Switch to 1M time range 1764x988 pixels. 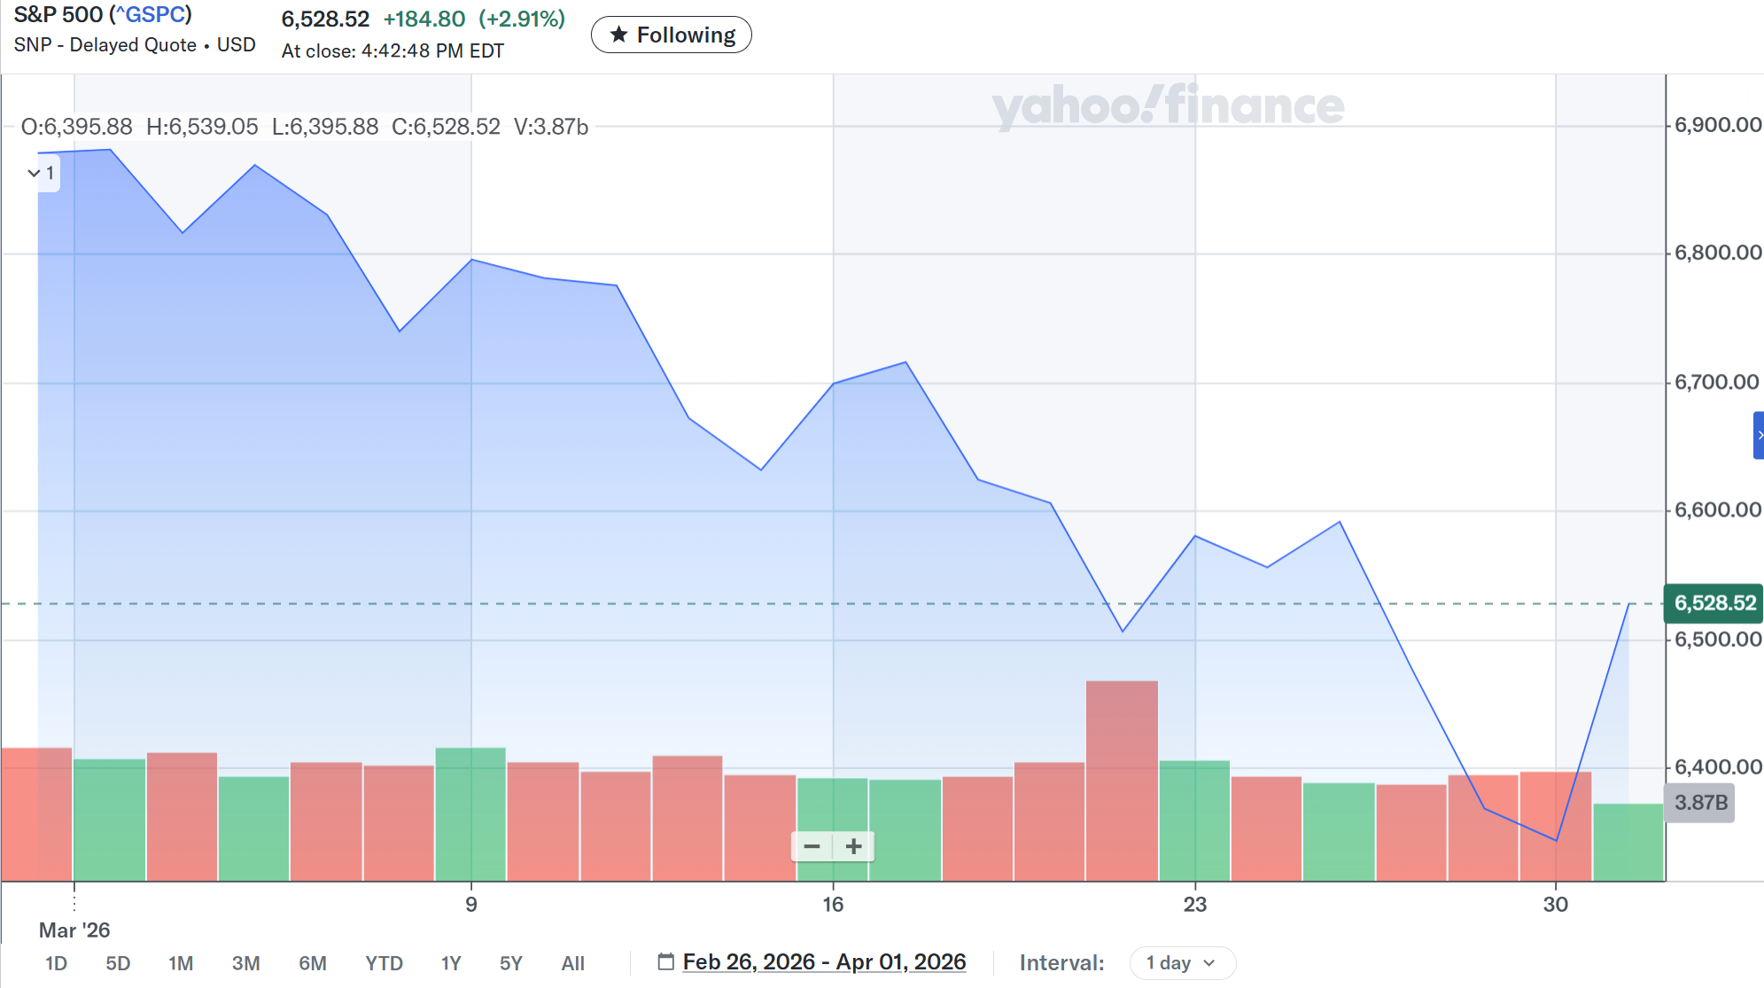pyautogui.click(x=181, y=963)
